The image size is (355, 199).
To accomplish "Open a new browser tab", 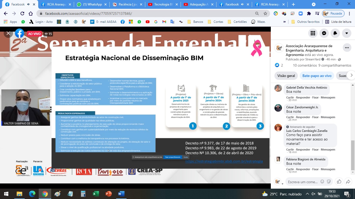I will click(293, 4).
